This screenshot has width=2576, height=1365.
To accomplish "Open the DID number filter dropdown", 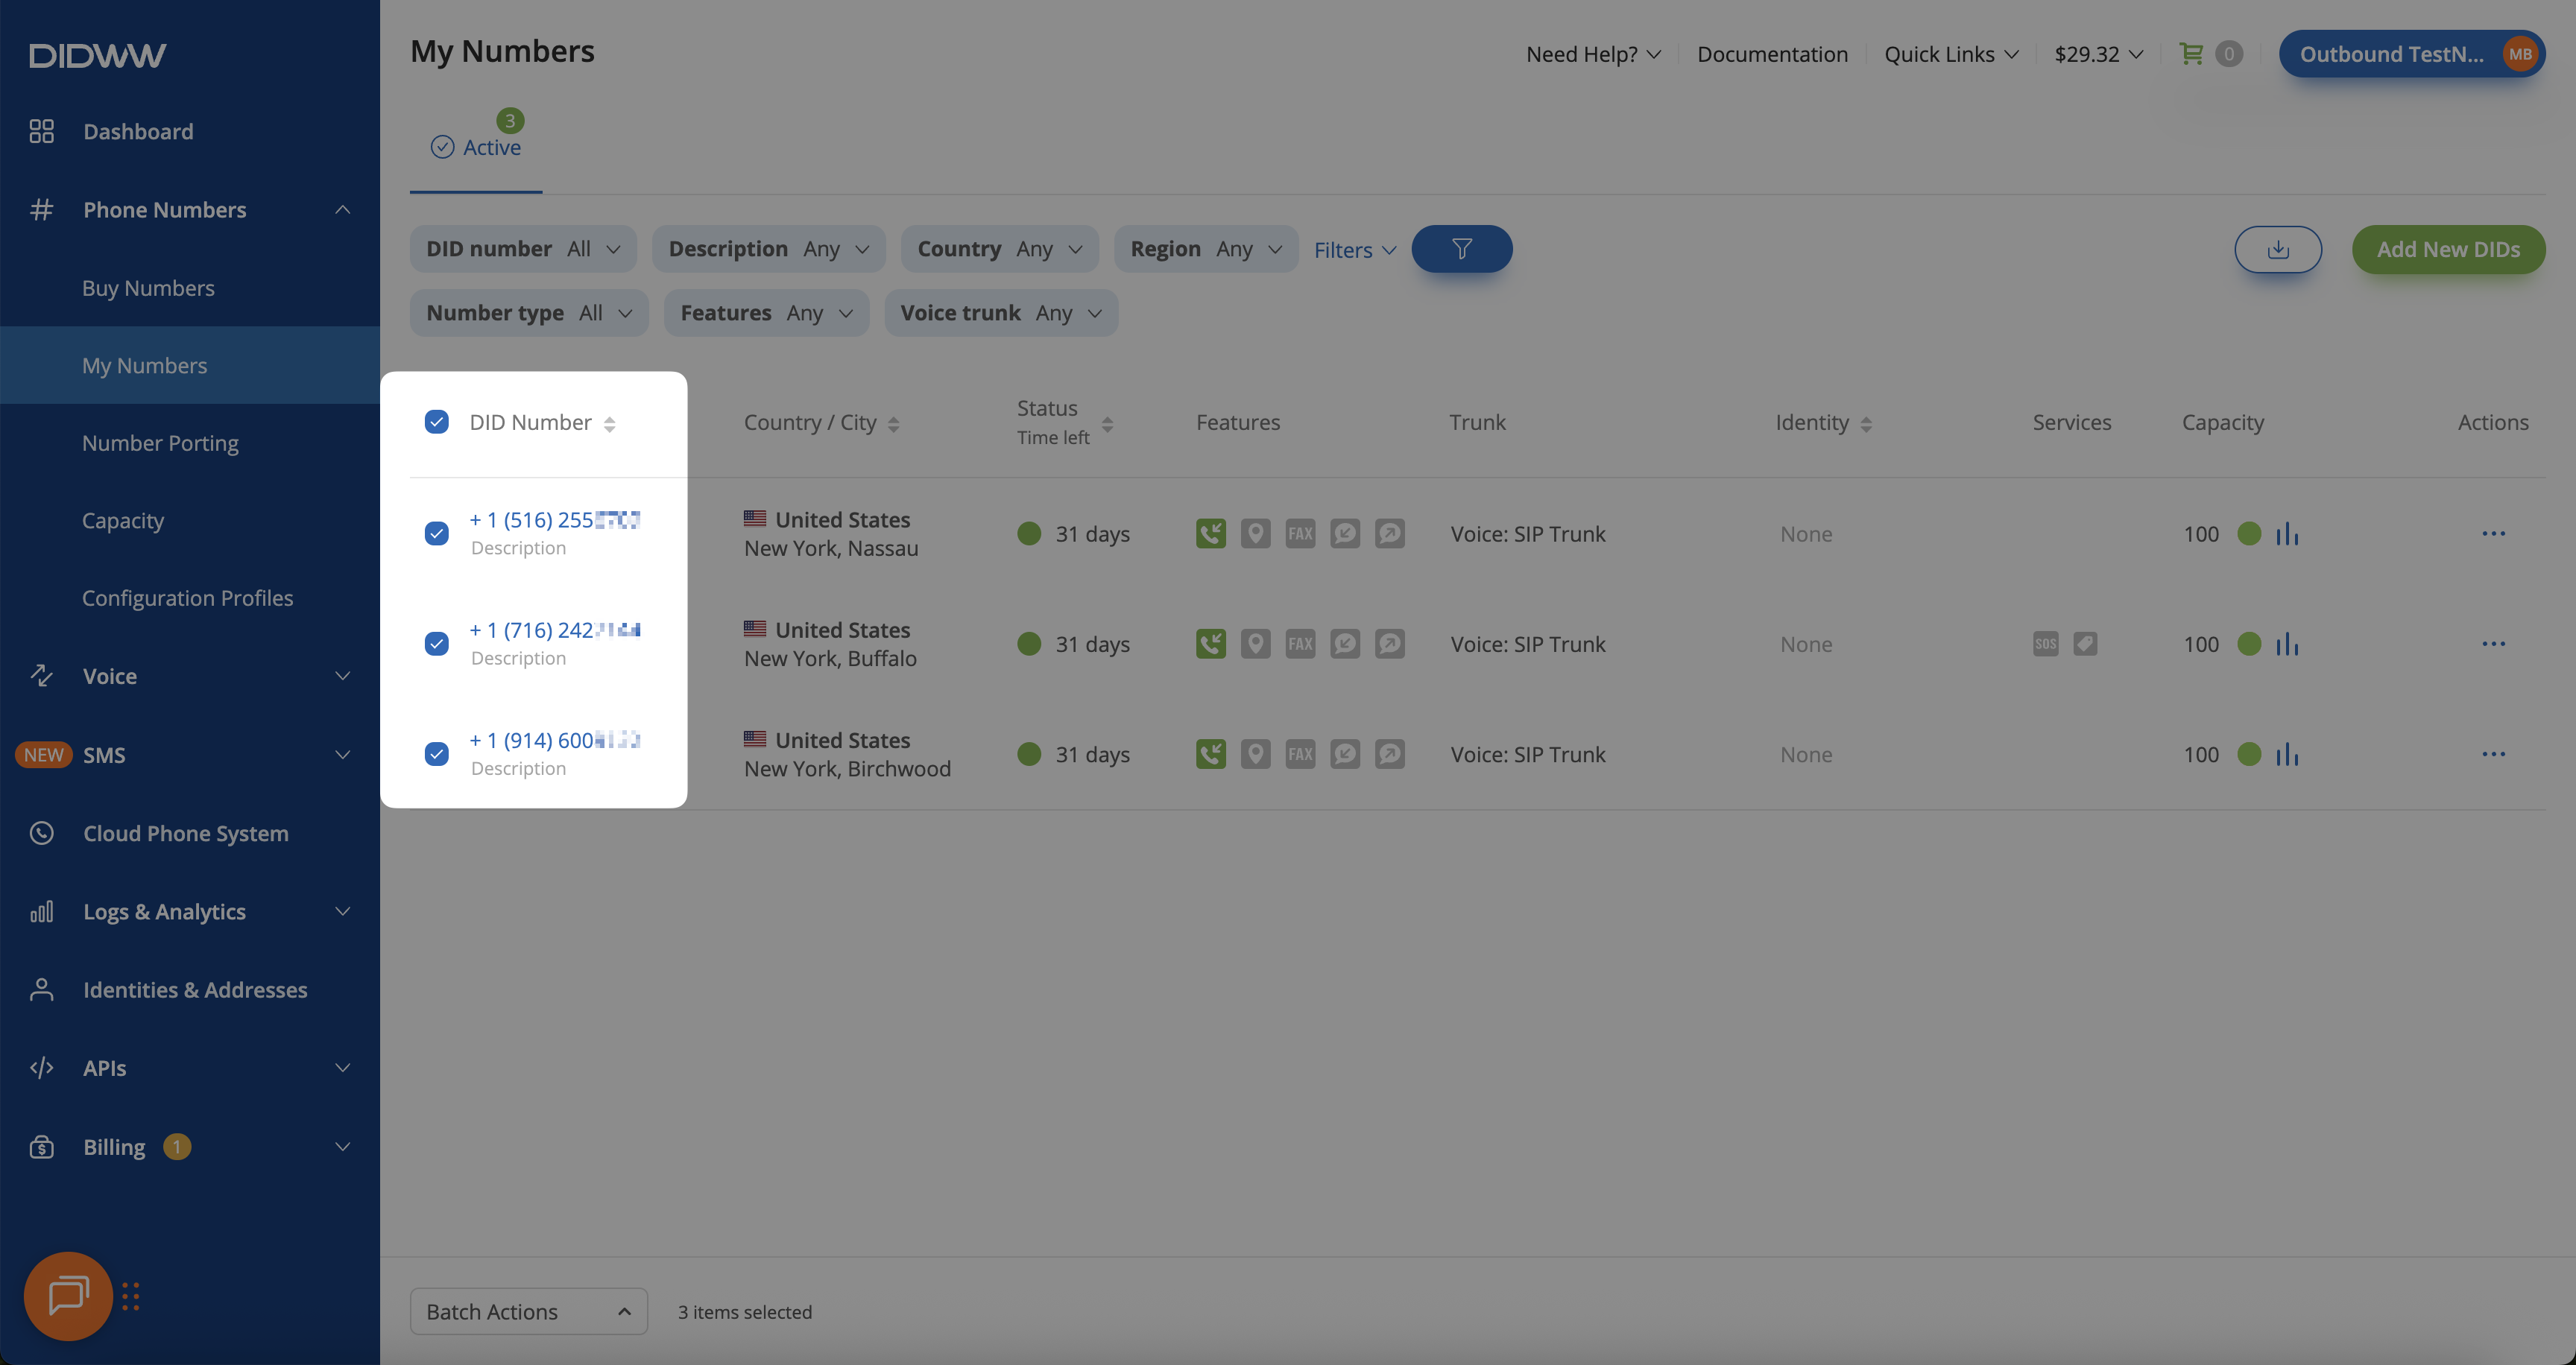I will tap(523, 249).
